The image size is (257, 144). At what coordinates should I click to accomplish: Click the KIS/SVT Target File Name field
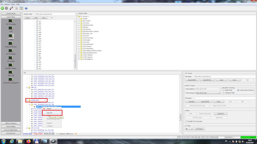225,98
